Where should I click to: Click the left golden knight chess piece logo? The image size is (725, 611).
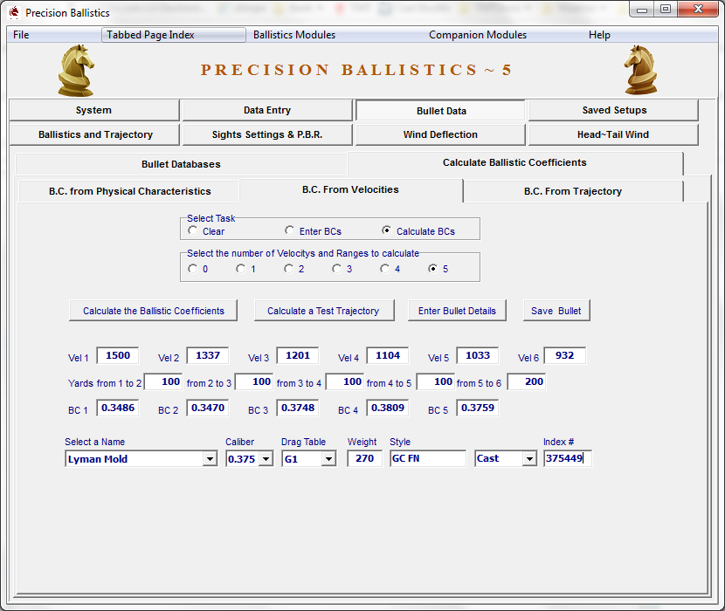point(76,70)
